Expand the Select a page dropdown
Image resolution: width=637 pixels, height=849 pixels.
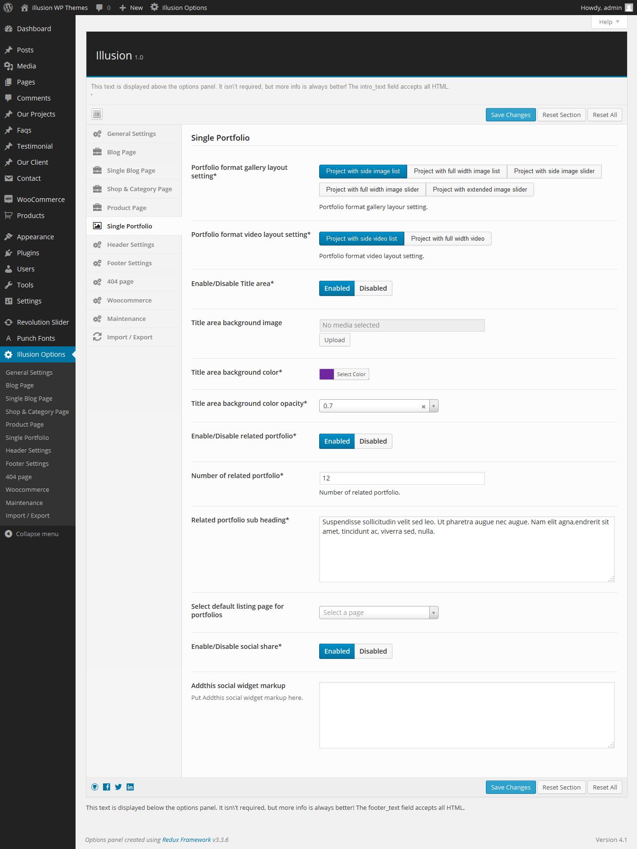coord(433,613)
